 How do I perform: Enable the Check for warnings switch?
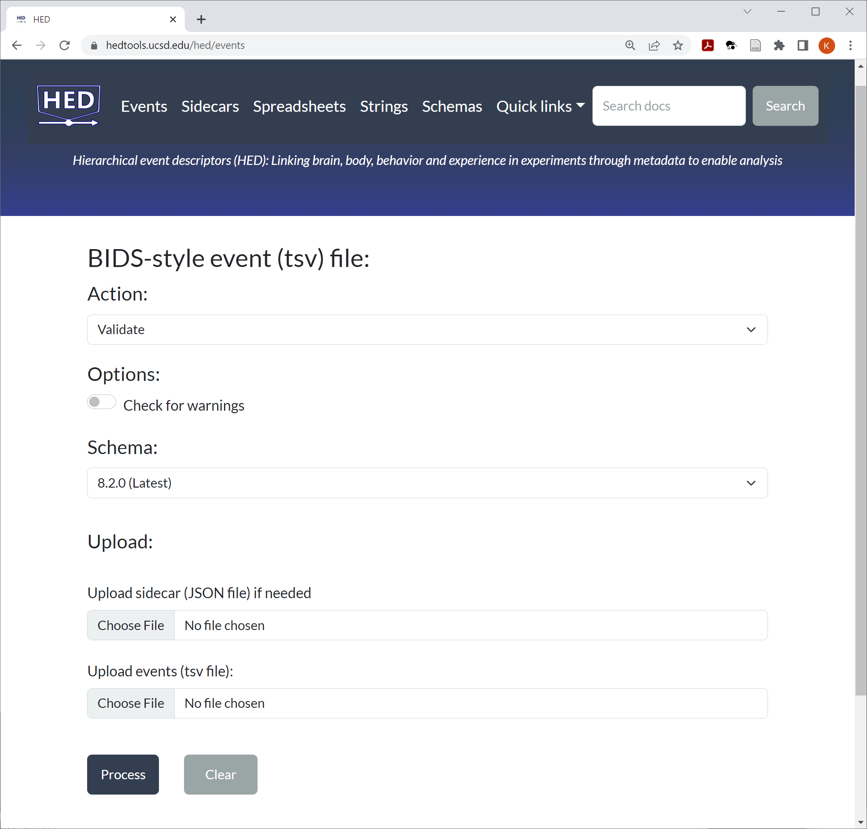click(102, 402)
